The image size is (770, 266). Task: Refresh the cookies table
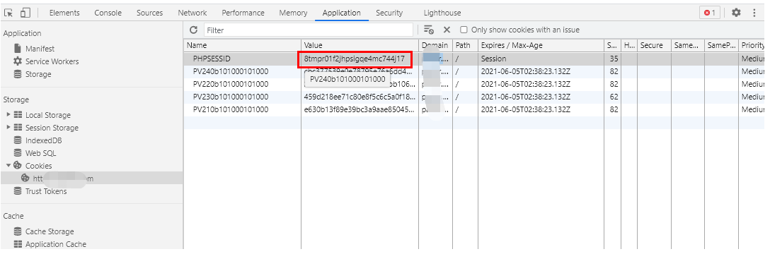(193, 30)
